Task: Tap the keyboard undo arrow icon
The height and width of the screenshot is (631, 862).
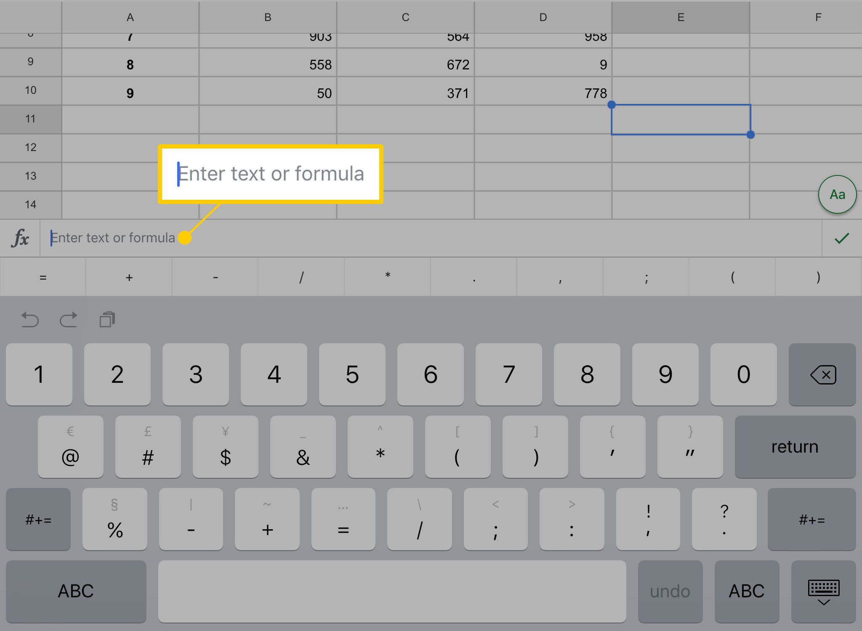Action: (30, 320)
